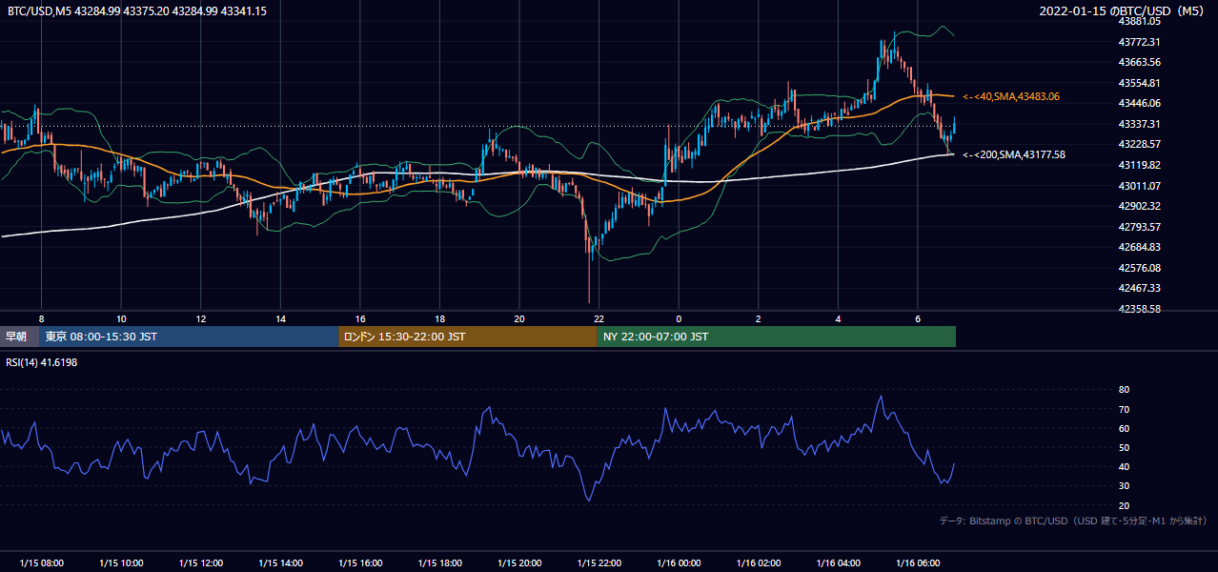The height and width of the screenshot is (572, 1218).
Task: Click price axis value 42358.58
Action: [1139, 309]
